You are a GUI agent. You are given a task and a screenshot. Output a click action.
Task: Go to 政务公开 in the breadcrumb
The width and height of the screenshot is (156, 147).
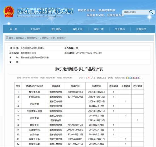(20, 38)
